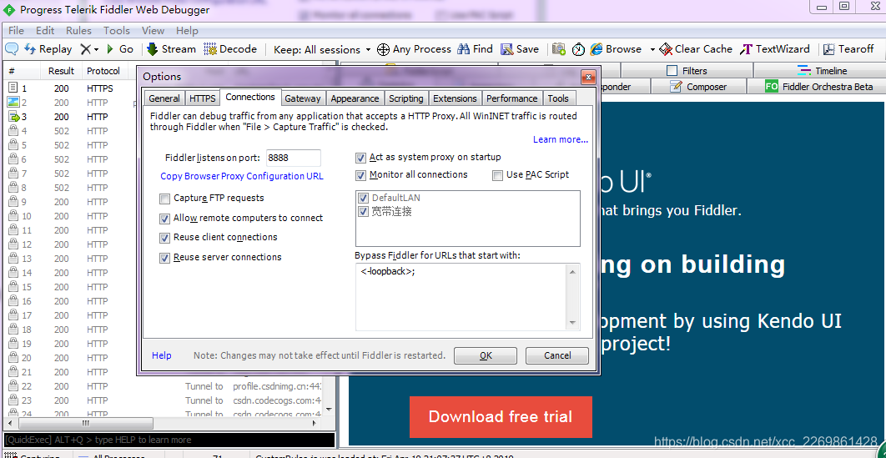
Task: Clear Cache from the toolbar
Action: [696, 49]
